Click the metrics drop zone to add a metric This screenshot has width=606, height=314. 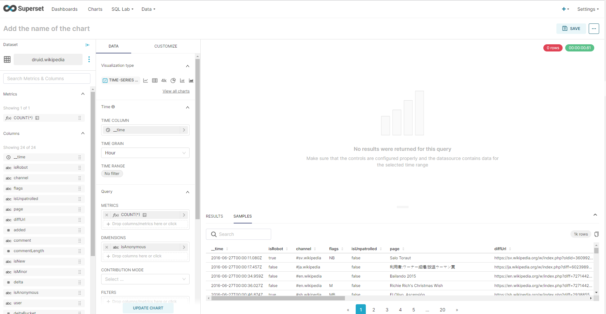(x=145, y=224)
